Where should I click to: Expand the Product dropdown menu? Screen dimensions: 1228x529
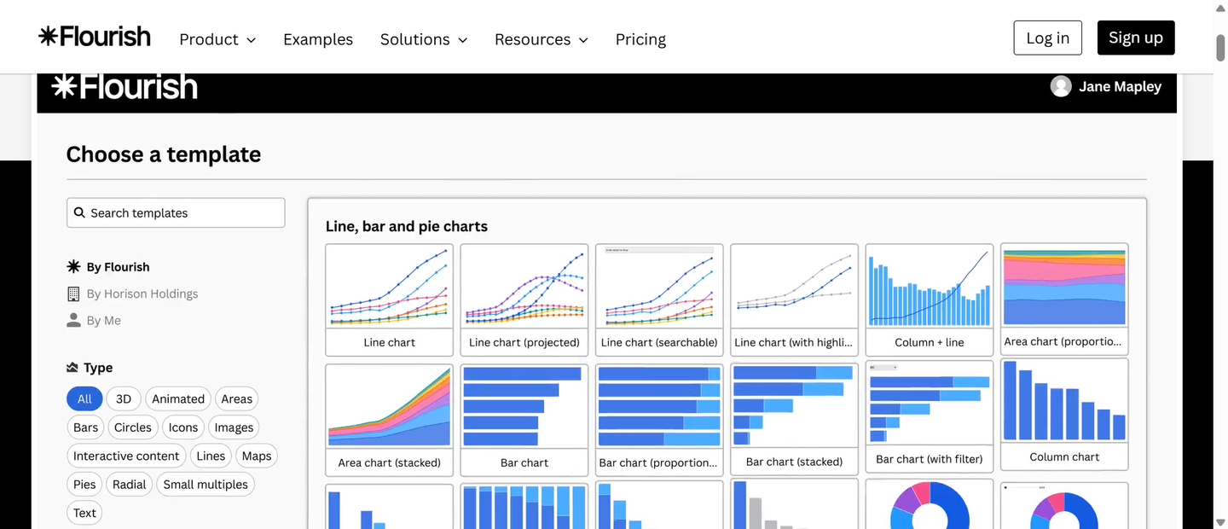217,39
